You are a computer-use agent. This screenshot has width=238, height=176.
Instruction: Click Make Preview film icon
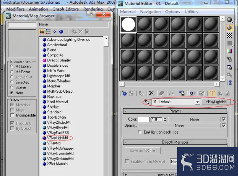(229, 59)
